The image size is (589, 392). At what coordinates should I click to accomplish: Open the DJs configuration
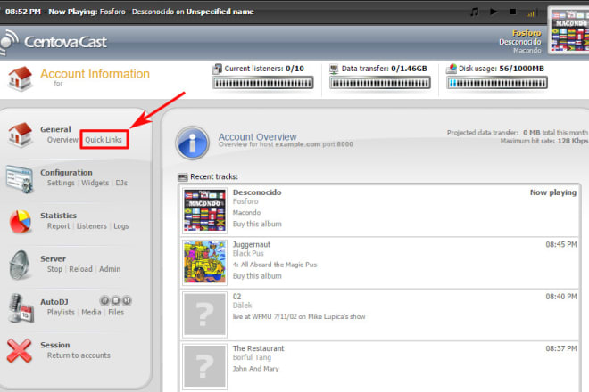(121, 183)
